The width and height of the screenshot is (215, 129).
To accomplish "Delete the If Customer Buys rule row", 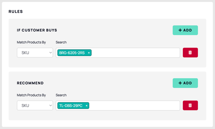I will [190, 53].
